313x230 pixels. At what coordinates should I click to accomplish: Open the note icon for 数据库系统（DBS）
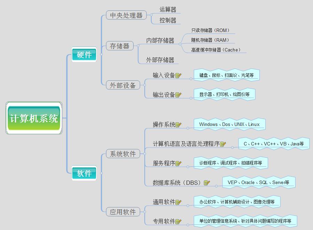[207, 183]
